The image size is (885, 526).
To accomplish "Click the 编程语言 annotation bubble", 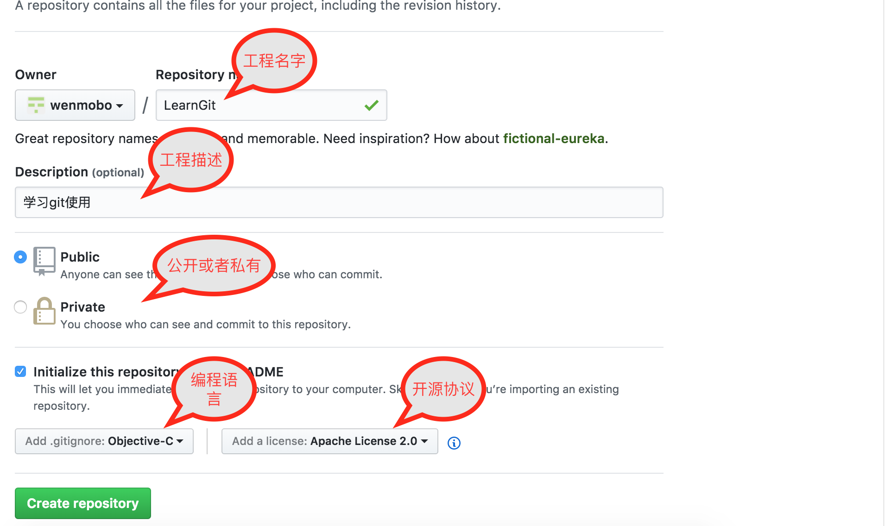I will (x=214, y=389).
